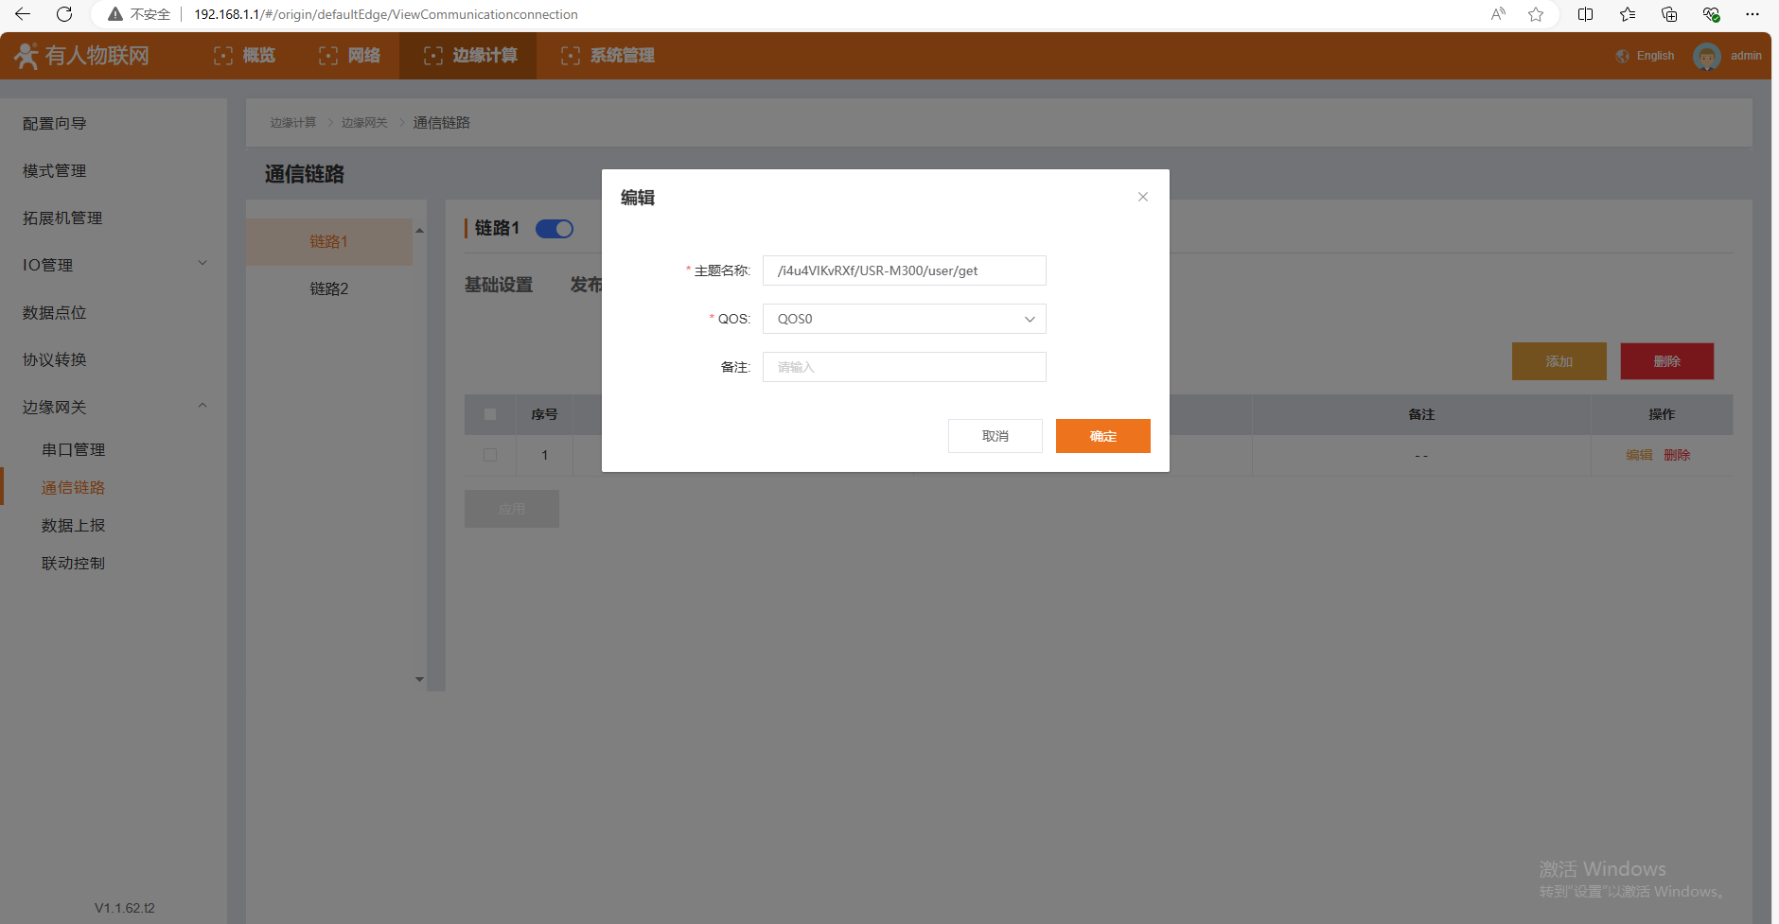
Task: Close the edit dialog with X
Action: (x=1143, y=197)
